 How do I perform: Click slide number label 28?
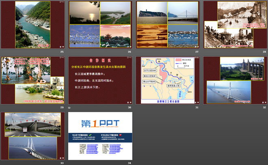pos(264,52)
